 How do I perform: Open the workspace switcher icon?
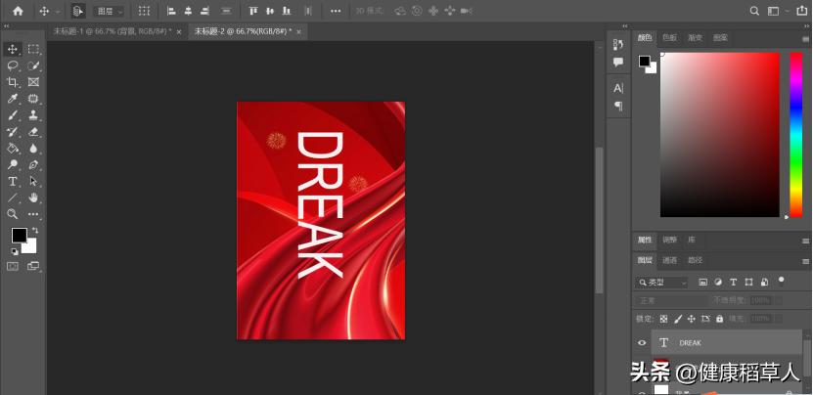coord(773,11)
